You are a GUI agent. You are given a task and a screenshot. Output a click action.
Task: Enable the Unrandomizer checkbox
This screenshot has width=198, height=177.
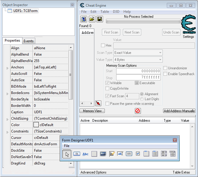(x=165, y=68)
